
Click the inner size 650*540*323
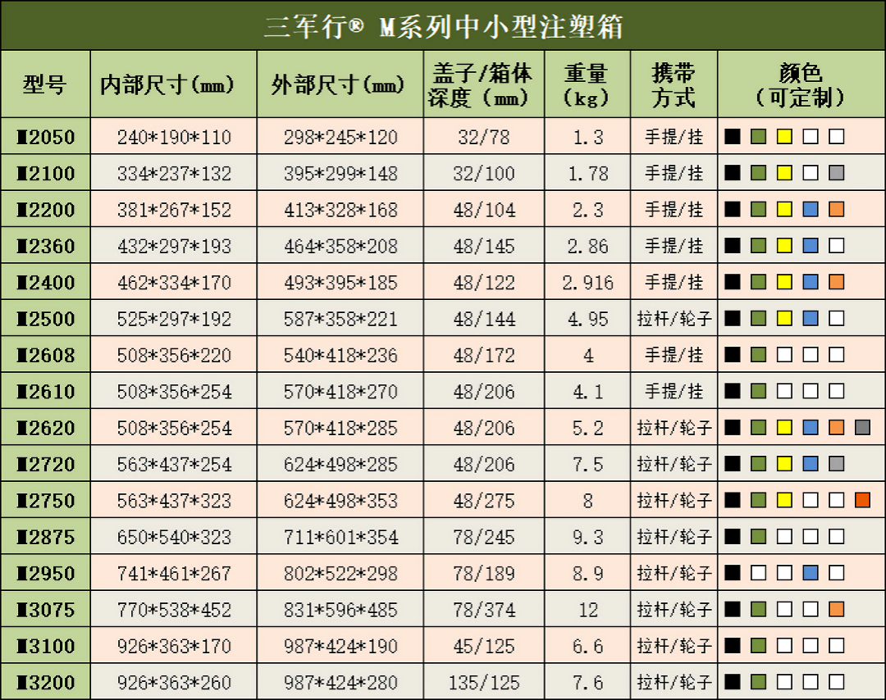coord(174,536)
